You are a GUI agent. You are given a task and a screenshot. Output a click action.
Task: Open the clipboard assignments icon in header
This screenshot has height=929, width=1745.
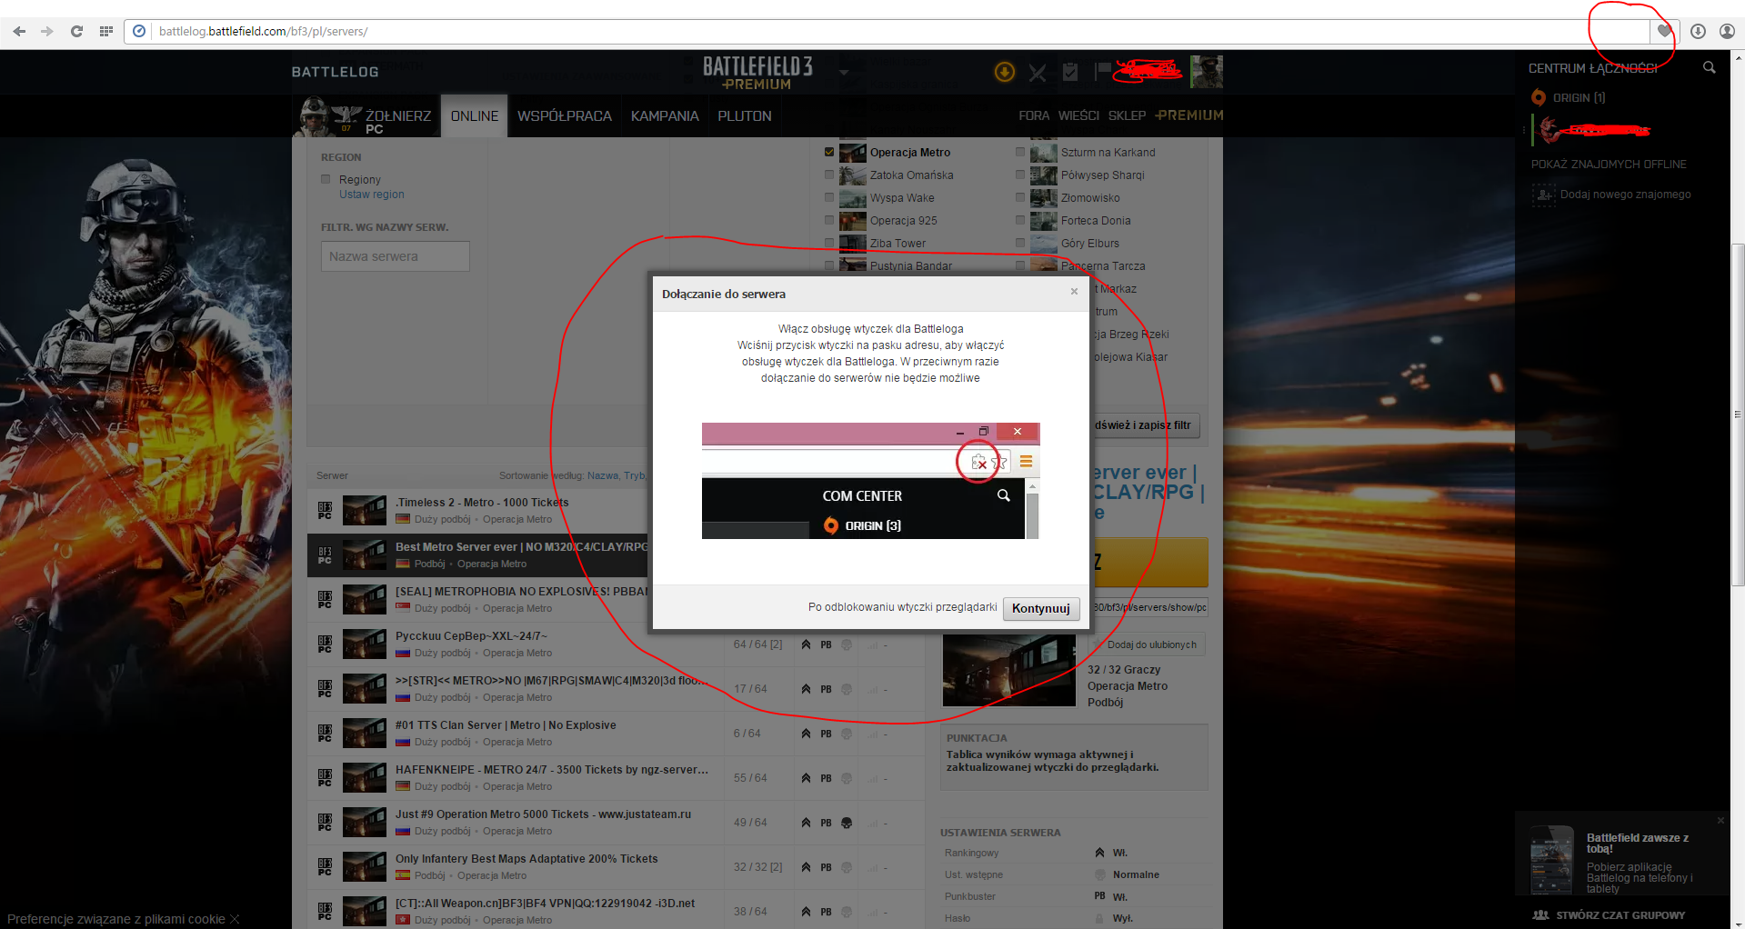pyautogui.click(x=1070, y=72)
